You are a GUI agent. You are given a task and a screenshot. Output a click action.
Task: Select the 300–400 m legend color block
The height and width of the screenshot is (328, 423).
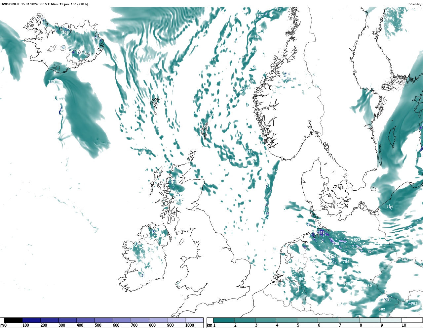pos(67,320)
